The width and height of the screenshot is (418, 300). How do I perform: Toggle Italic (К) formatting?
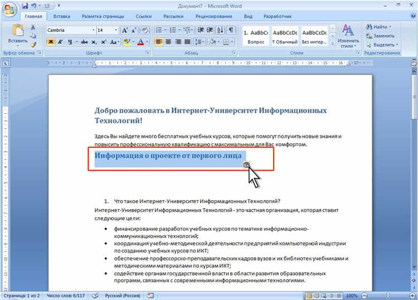click(60, 42)
